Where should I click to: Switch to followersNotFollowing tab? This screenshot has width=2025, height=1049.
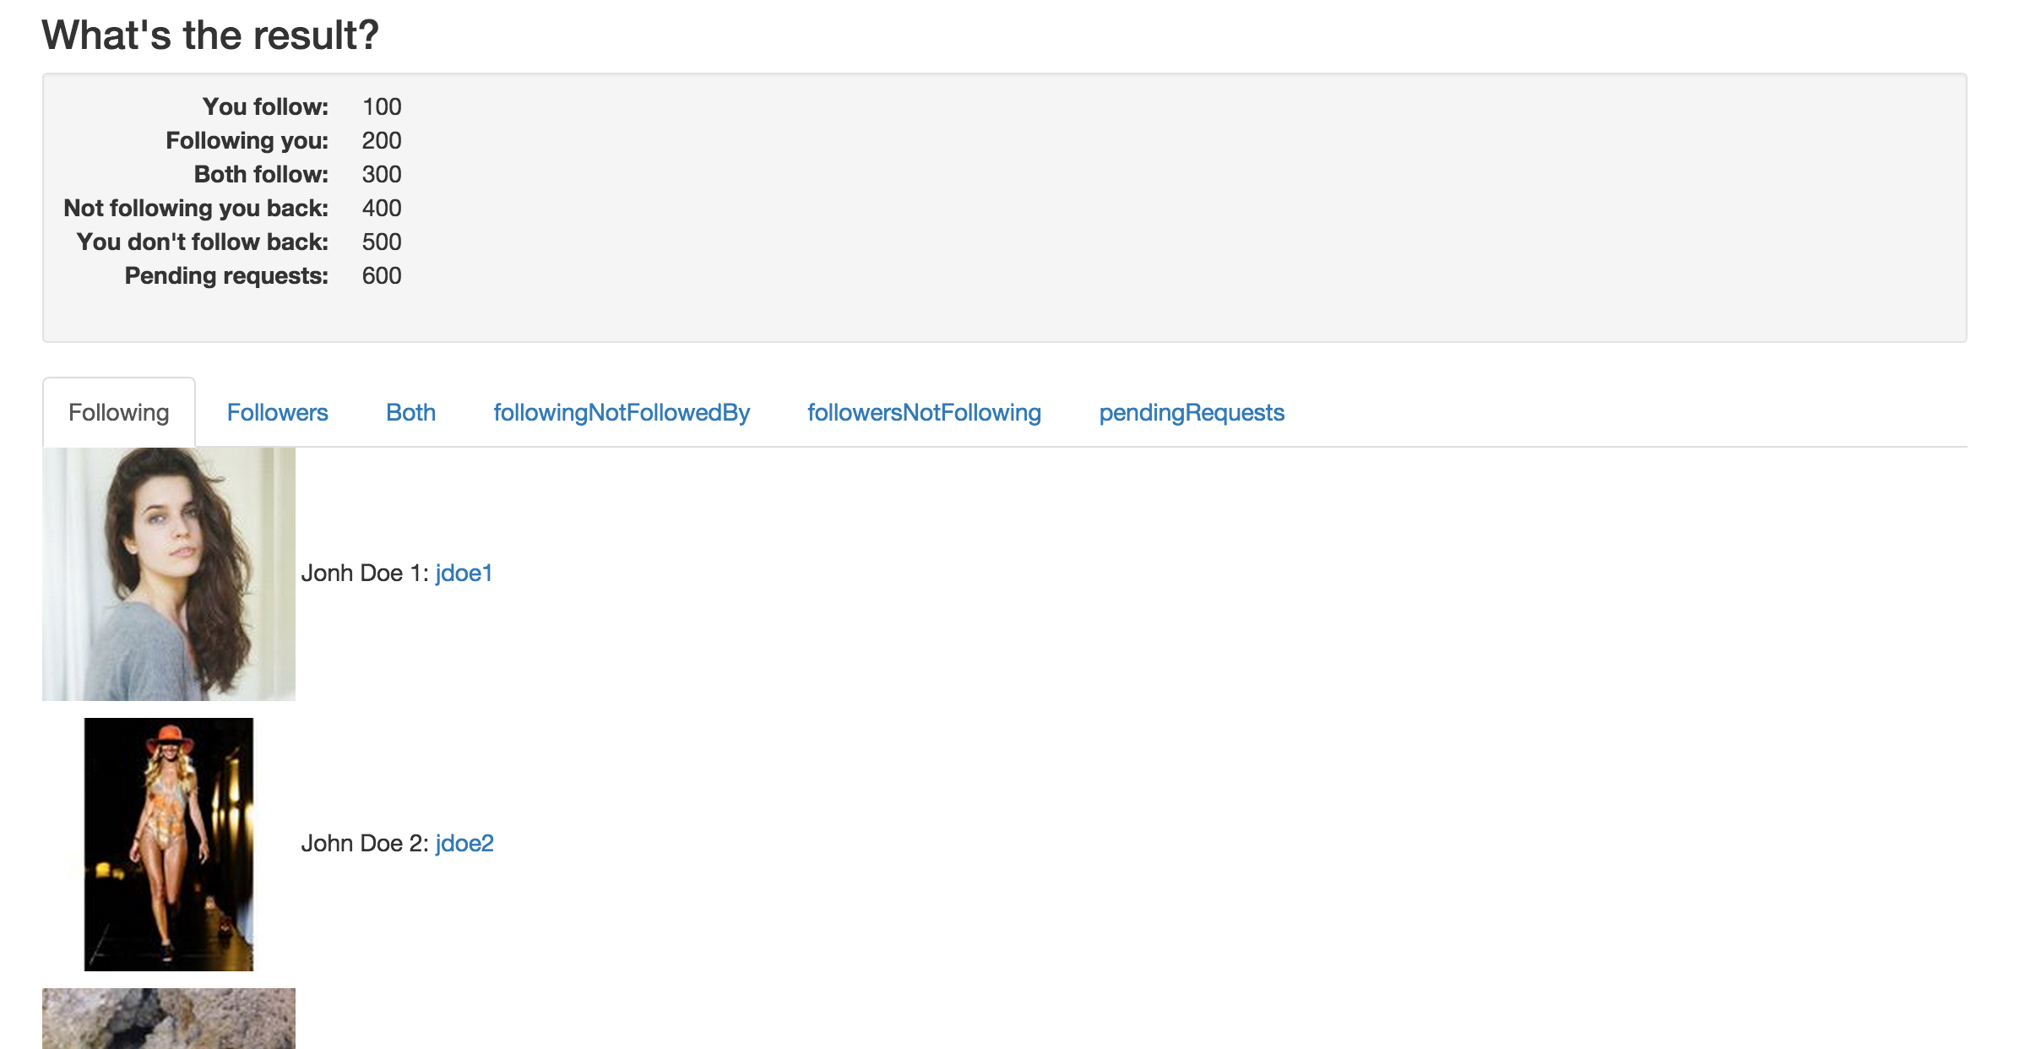924,410
